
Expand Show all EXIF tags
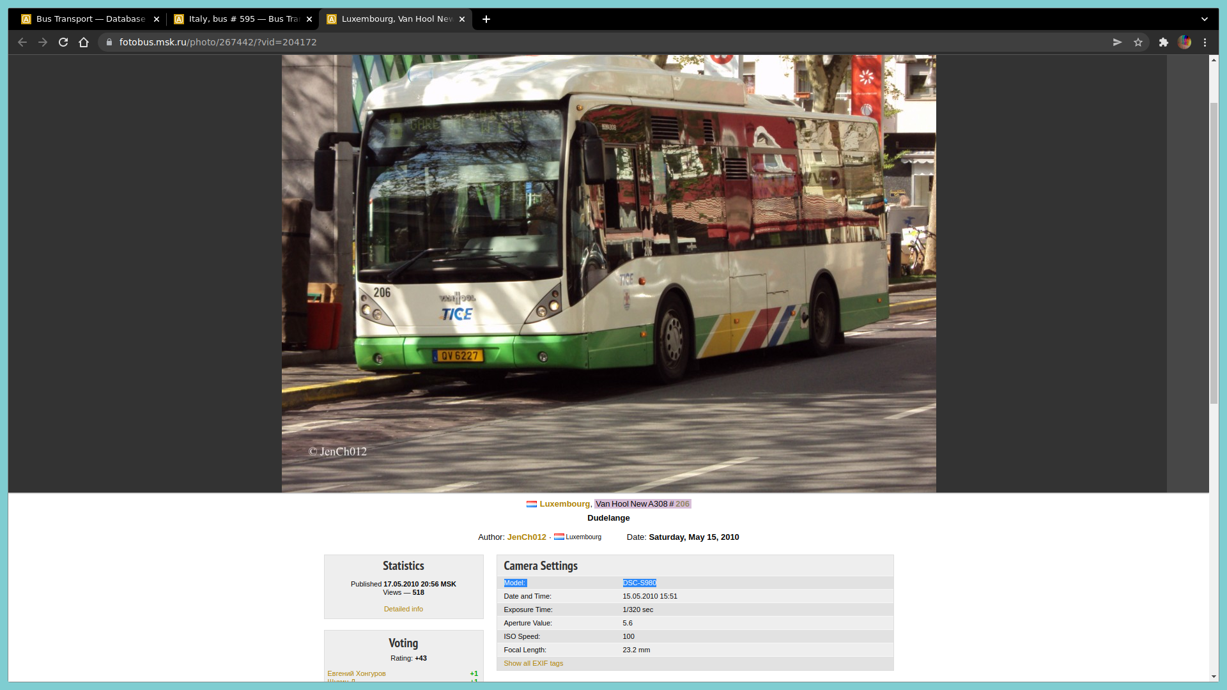pyautogui.click(x=533, y=664)
